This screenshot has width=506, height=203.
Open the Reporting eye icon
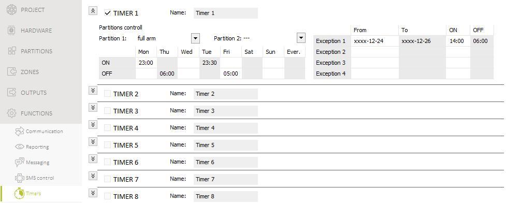tap(20, 147)
